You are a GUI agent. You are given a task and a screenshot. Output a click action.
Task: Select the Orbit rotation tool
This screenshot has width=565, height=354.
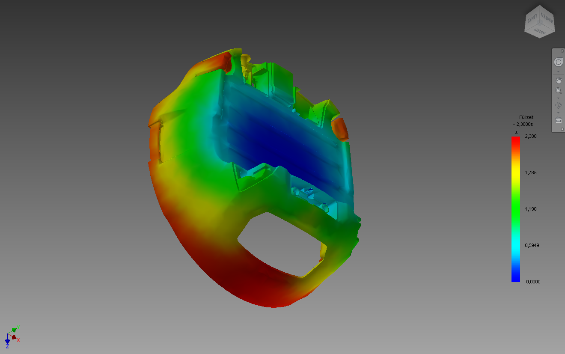558,105
